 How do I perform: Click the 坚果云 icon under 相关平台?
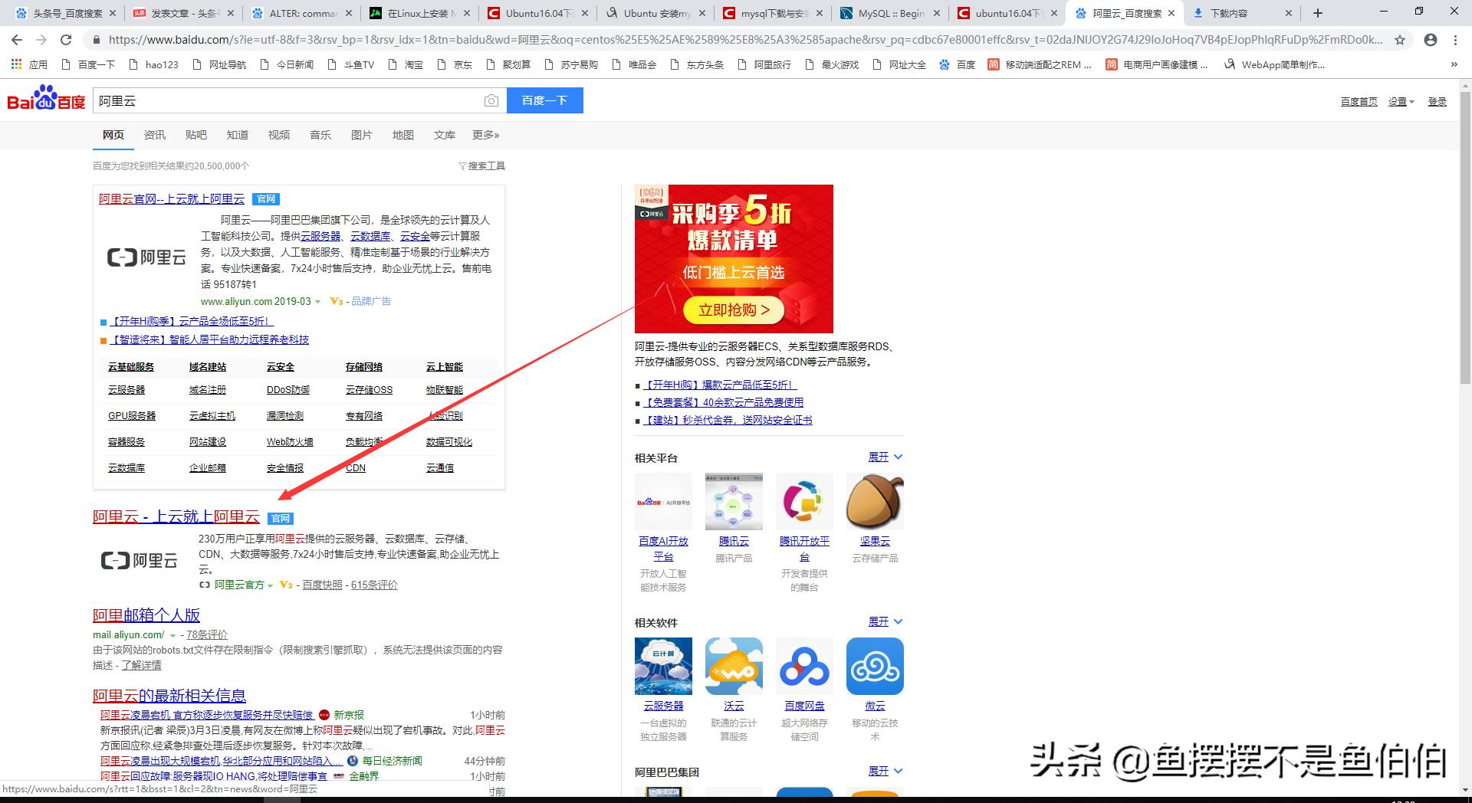tap(875, 501)
